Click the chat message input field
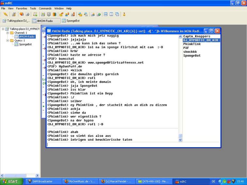Viewport: 247px width, 185px height. [x=114, y=144]
